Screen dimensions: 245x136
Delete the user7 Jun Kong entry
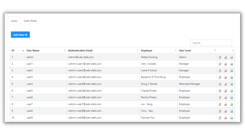pyautogui.click(x=225, y=104)
